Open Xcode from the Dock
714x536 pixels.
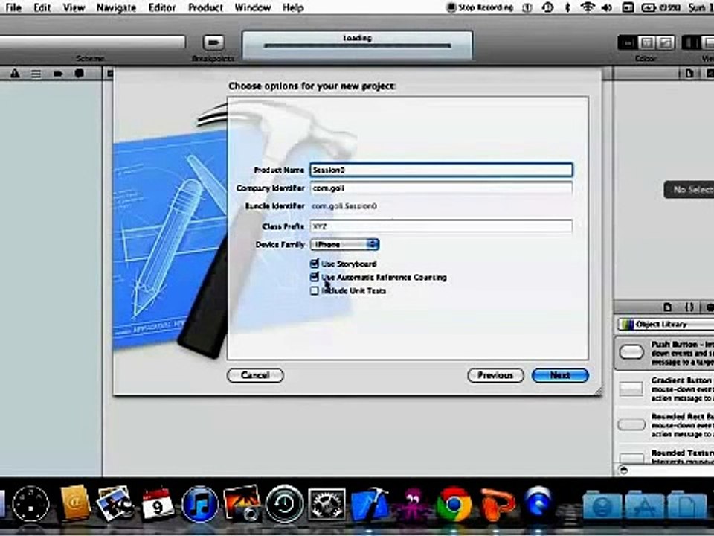[x=370, y=505]
